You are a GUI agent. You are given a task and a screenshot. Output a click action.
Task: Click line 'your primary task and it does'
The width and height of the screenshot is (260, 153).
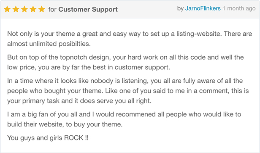pyautogui.click(x=79, y=101)
